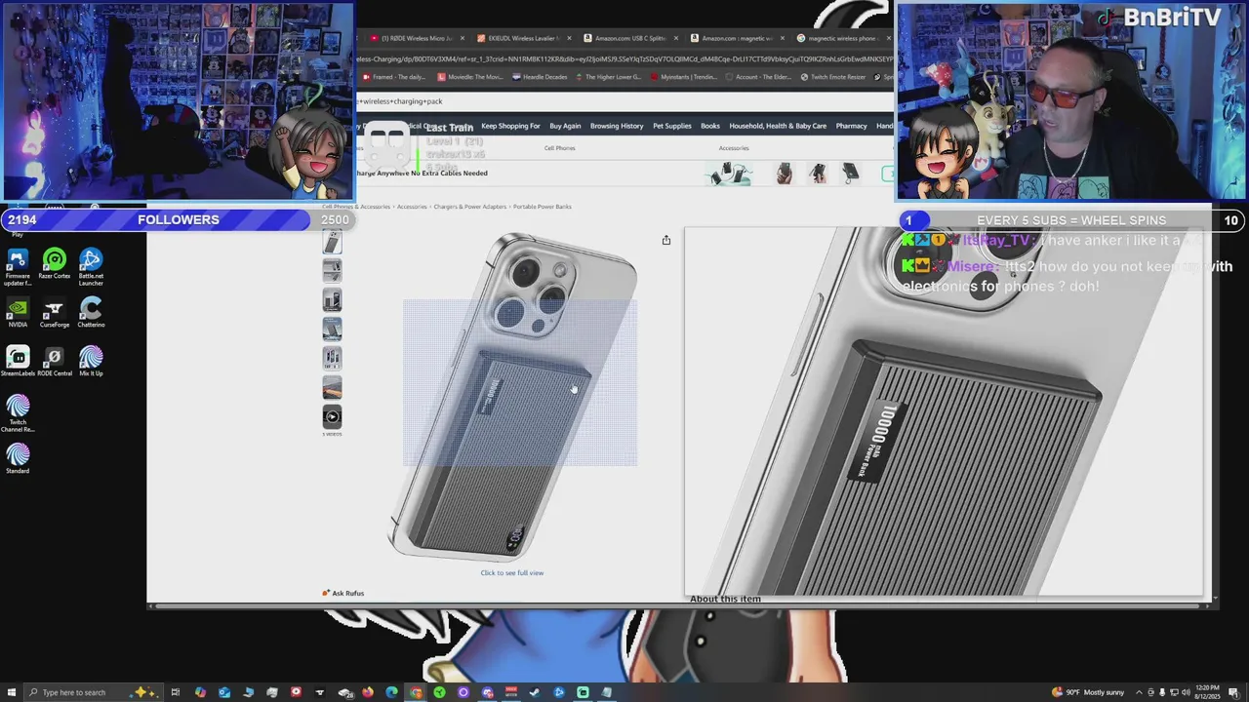Open The Higher Lower Game bookmark
The image size is (1249, 702).
pos(609,77)
